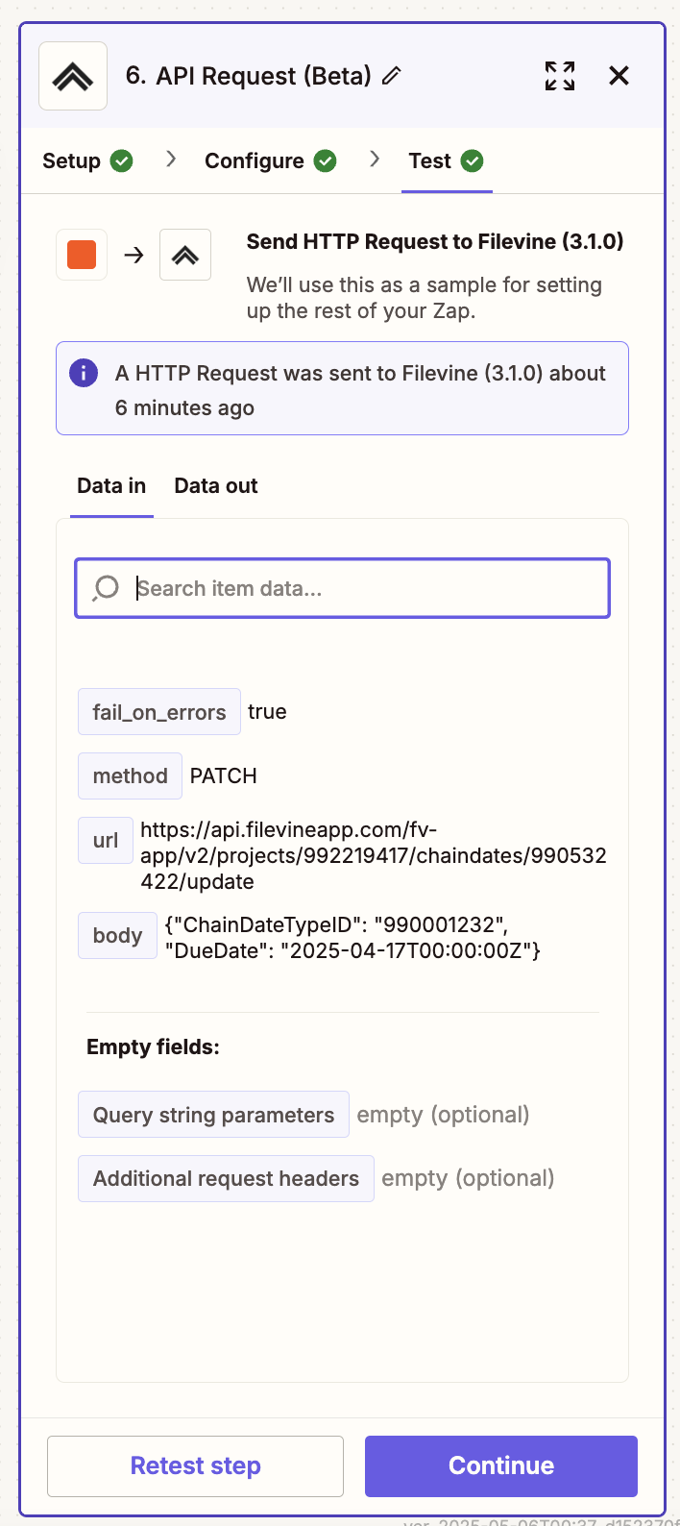Switch to the Configure tab

270,161
